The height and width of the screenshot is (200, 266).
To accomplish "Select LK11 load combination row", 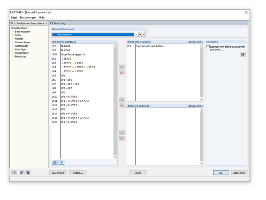I will [82, 101].
